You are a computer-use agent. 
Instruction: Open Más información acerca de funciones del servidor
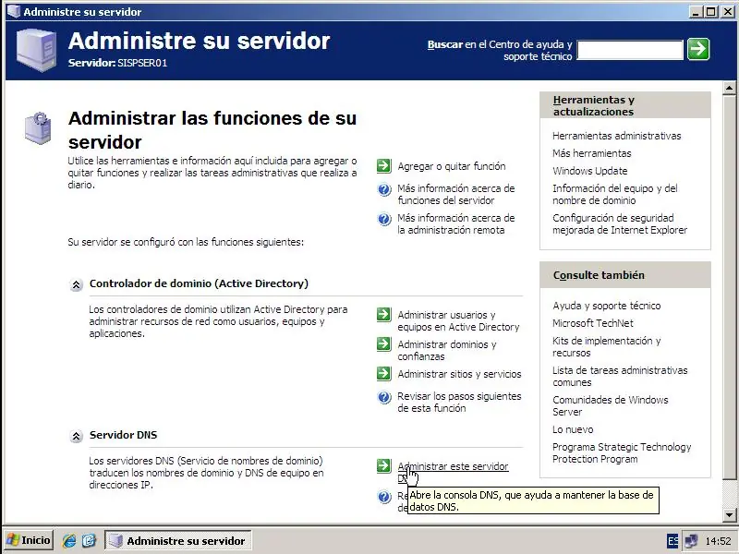455,194
